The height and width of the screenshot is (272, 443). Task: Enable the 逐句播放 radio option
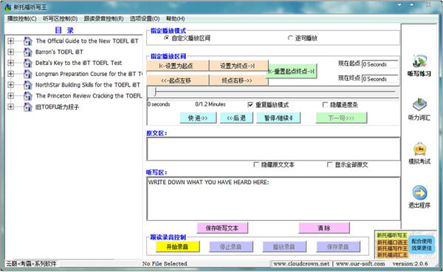coord(290,38)
